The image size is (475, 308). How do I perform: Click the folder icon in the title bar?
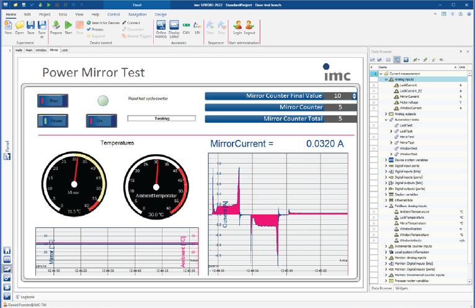[x=16, y=5]
